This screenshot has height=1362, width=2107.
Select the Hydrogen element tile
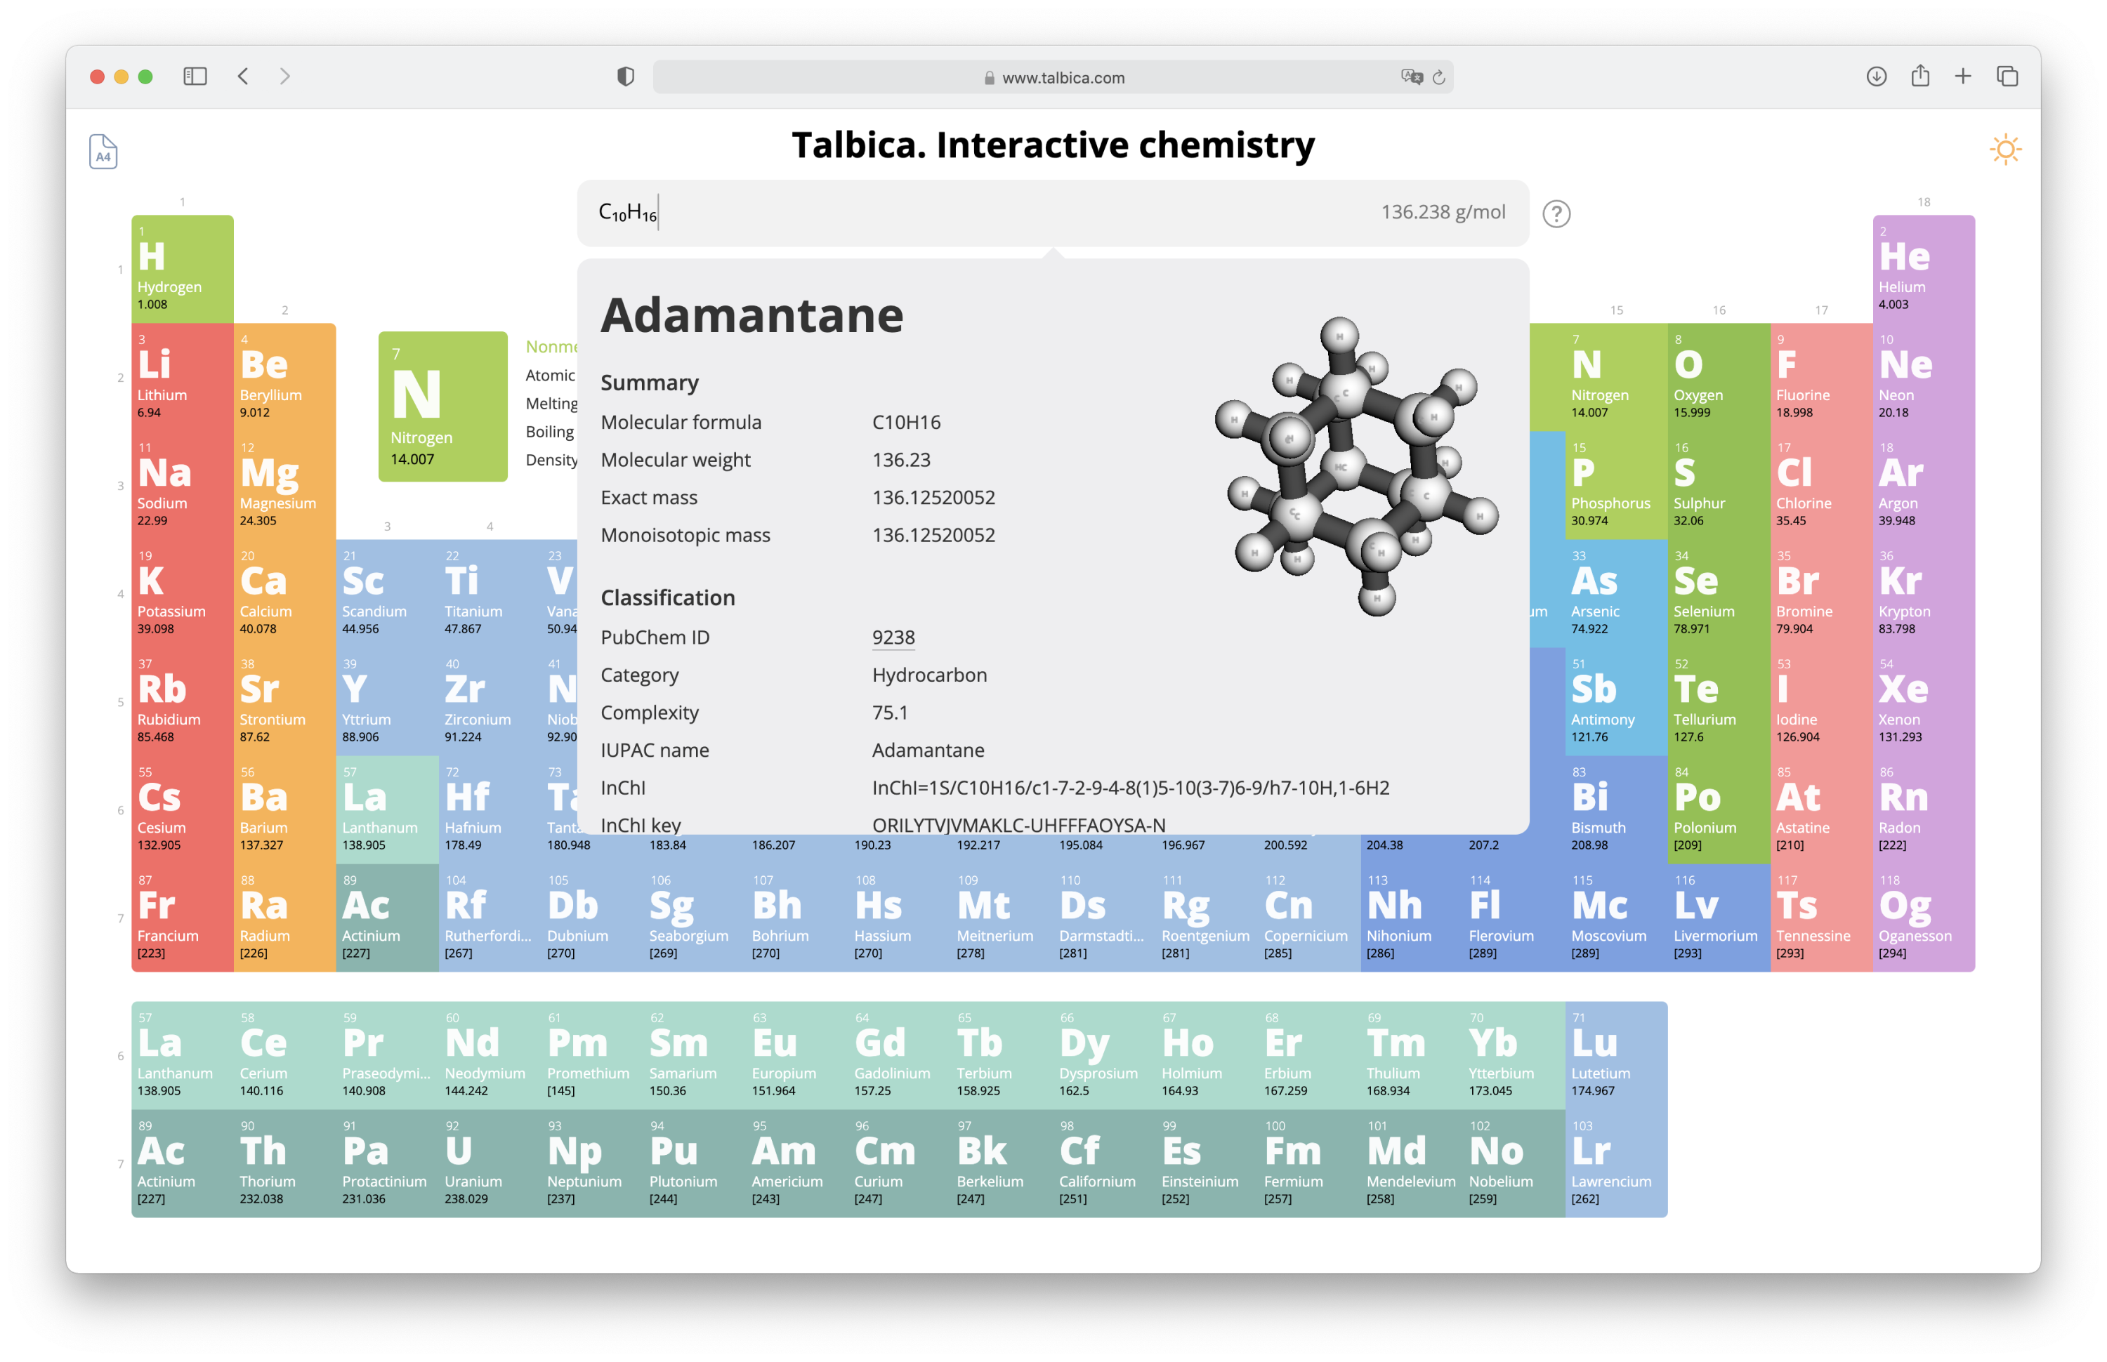[182, 269]
